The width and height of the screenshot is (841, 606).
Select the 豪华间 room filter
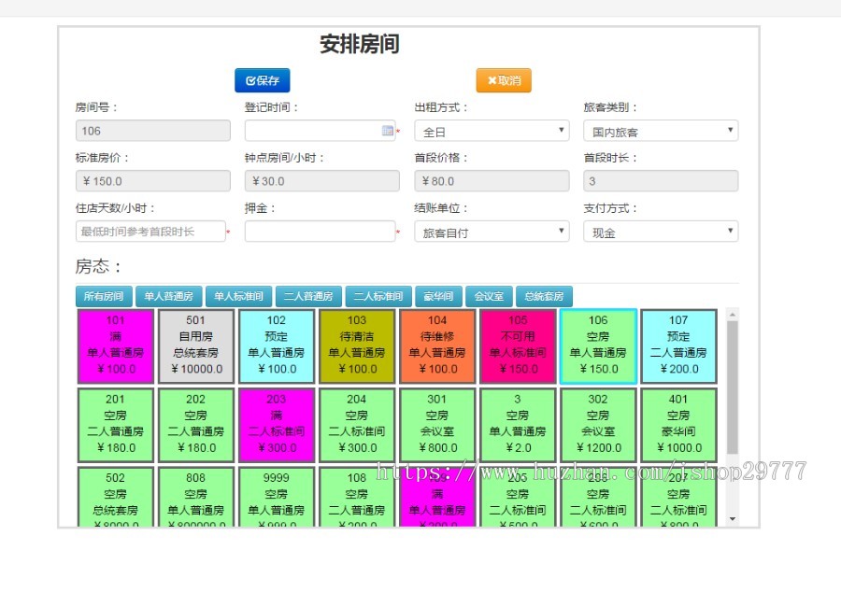(438, 296)
